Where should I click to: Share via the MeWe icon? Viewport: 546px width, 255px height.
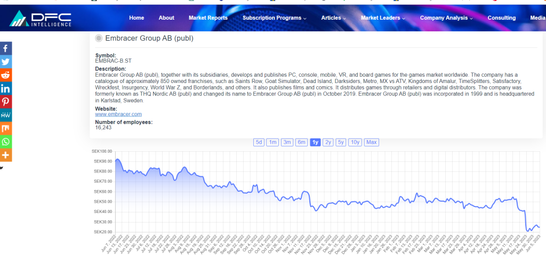[x=6, y=115]
